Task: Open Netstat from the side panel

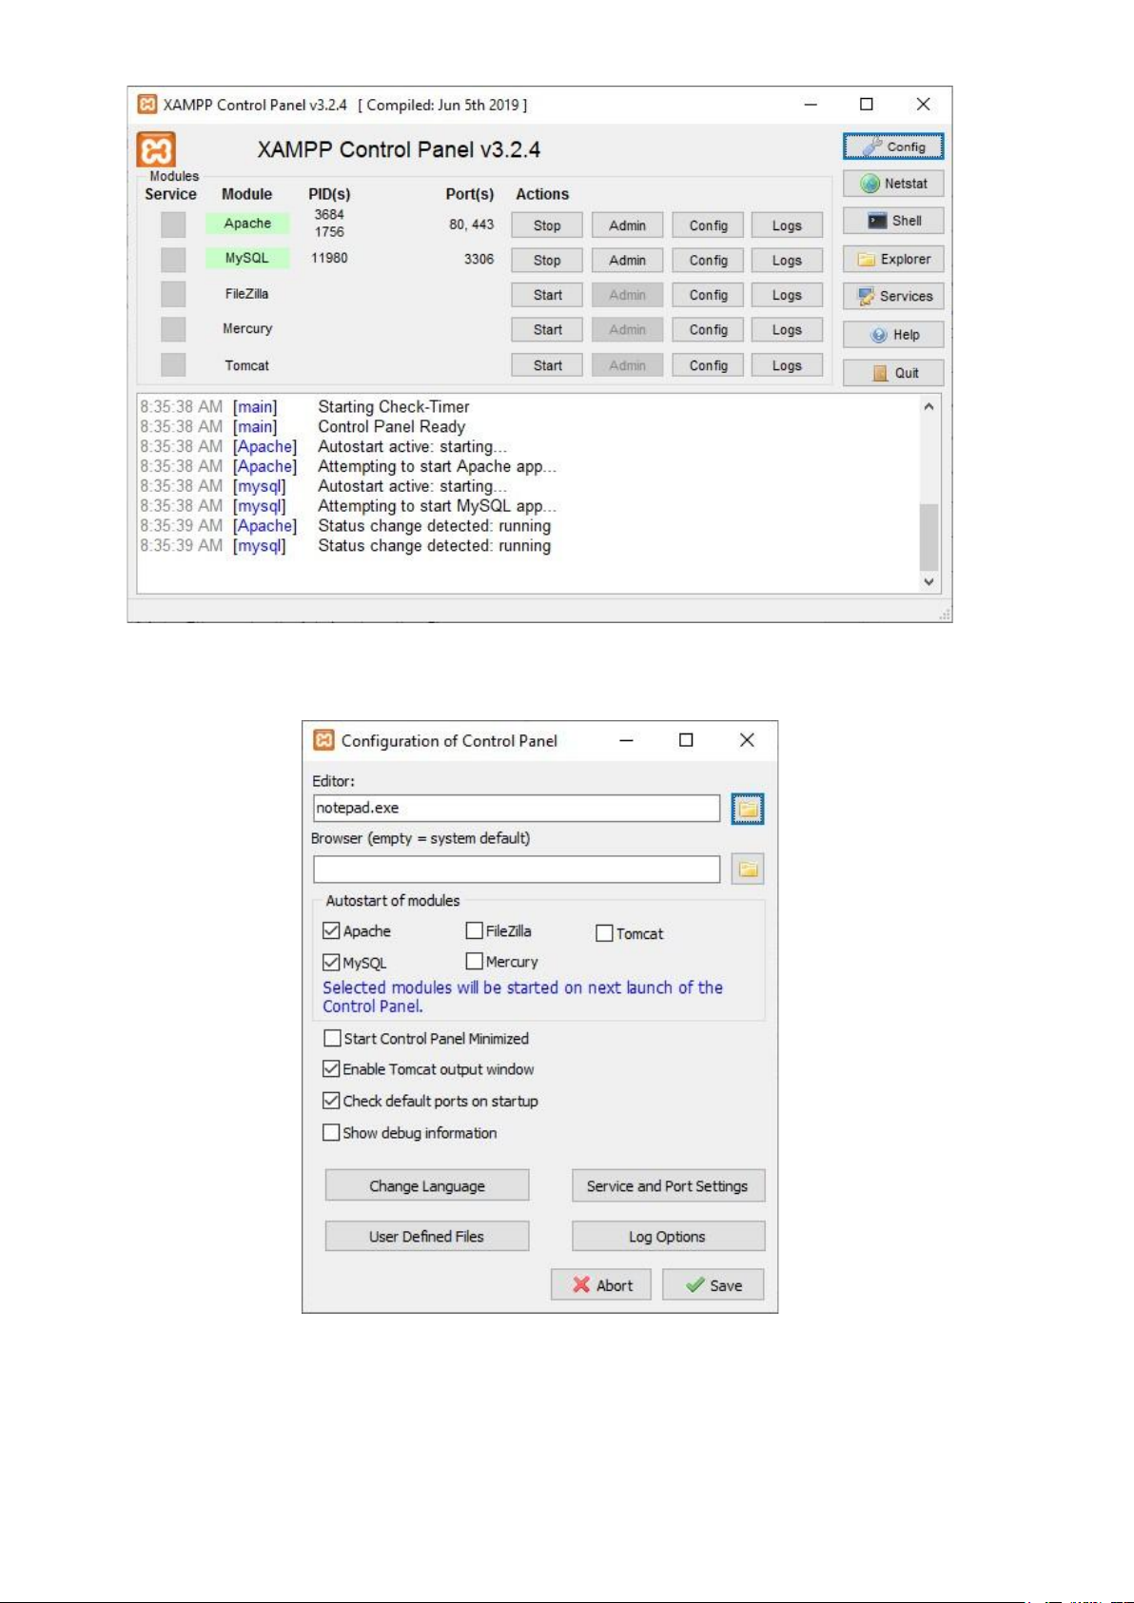Action: click(x=892, y=184)
